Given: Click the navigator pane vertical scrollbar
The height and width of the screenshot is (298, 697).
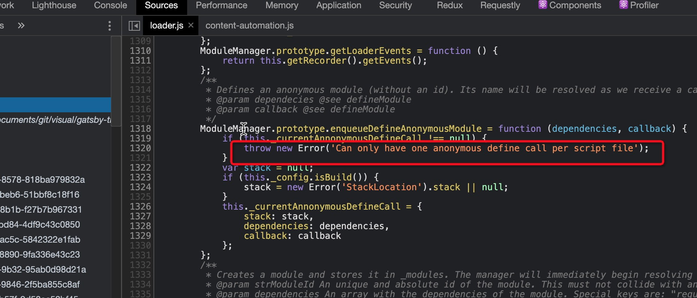Looking at the screenshot, I should pyautogui.click(x=116, y=81).
